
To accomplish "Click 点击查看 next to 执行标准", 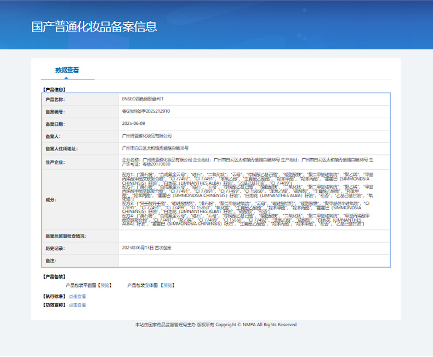I will (x=77, y=296).
